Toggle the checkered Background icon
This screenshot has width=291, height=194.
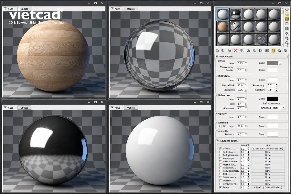pos(287,19)
